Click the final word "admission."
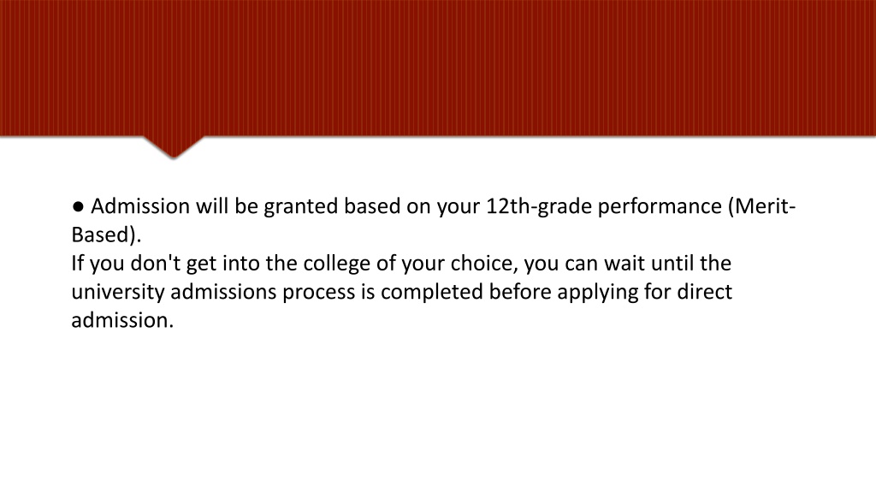Image resolution: width=876 pixels, height=493 pixels. click(x=122, y=320)
